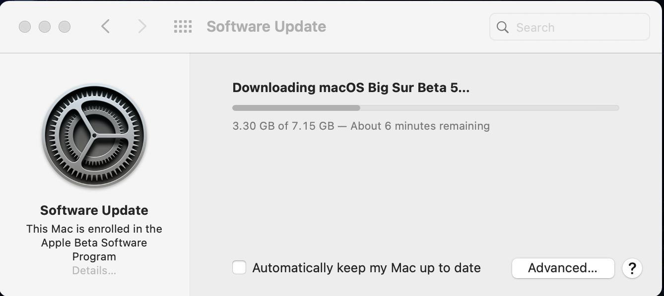Show all preferences via grid icon
The image size is (664, 296).
(183, 26)
